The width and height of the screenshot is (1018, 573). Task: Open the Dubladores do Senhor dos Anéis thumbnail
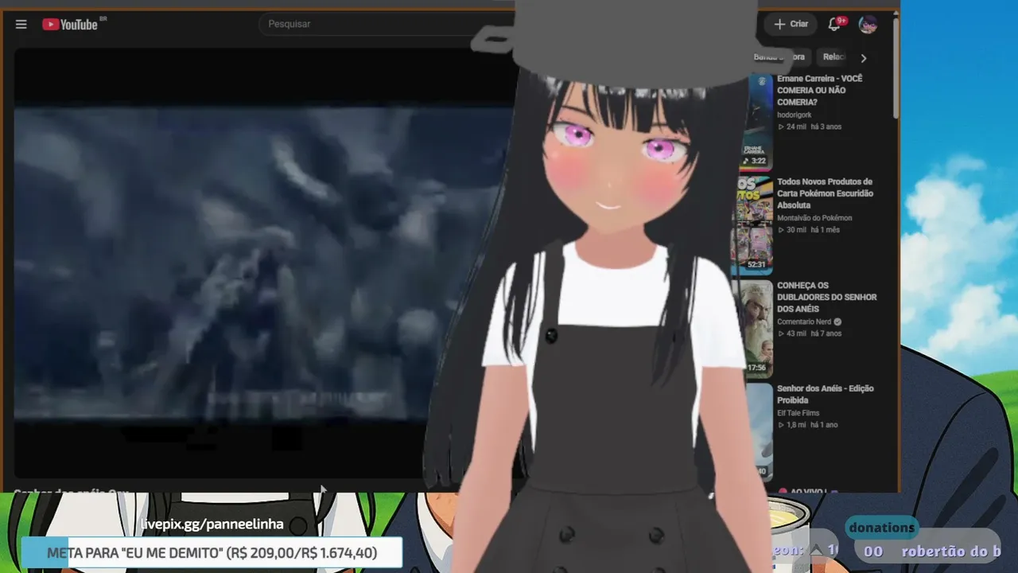point(758,328)
